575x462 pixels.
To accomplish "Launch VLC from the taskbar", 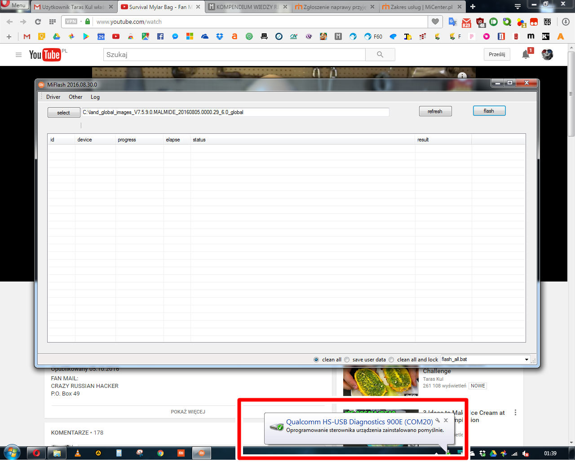I will (x=78, y=453).
